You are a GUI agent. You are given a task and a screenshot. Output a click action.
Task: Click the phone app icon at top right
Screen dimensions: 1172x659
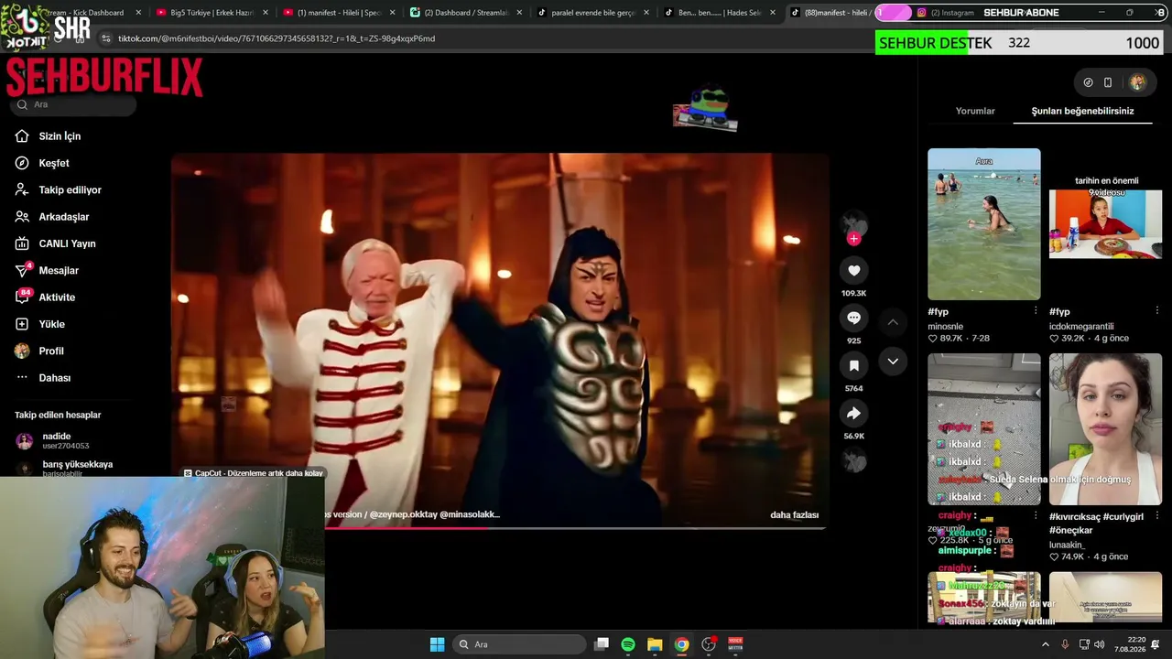point(1108,82)
